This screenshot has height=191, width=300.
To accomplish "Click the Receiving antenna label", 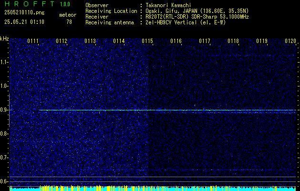I will (110, 22).
